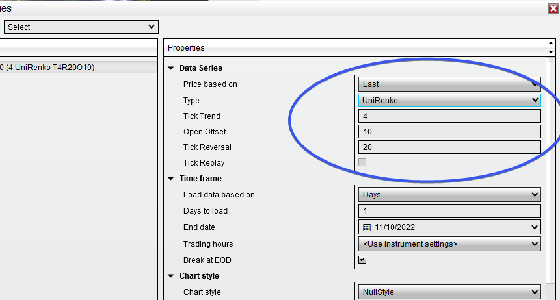Click the calendar icon in End date
Image resolution: width=560 pixels, height=300 pixels.
point(366,227)
